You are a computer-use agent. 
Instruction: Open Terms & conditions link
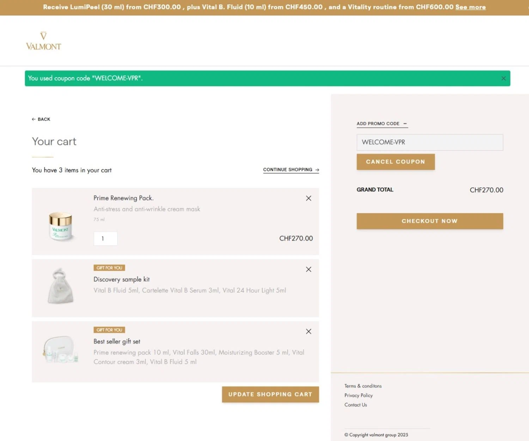363,386
